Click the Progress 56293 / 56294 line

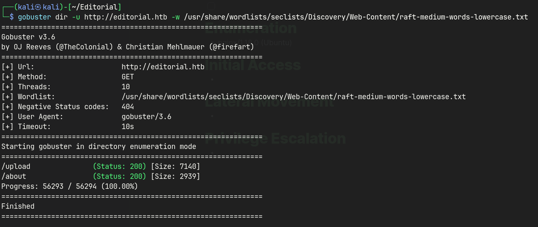(x=69, y=186)
